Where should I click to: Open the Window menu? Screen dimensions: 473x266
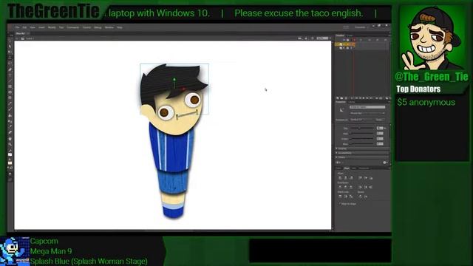click(x=109, y=27)
